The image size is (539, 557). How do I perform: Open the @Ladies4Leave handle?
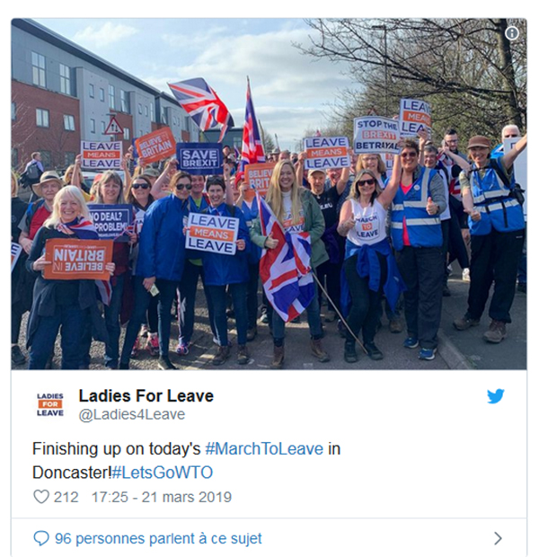tap(132, 414)
